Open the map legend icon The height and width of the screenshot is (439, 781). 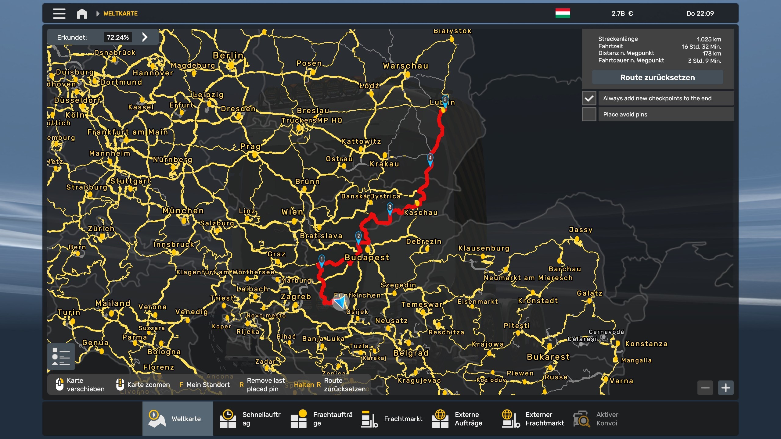pyautogui.click(x=61, y=356)
